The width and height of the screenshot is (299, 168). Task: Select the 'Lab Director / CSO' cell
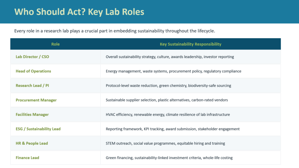coord(55,57)
